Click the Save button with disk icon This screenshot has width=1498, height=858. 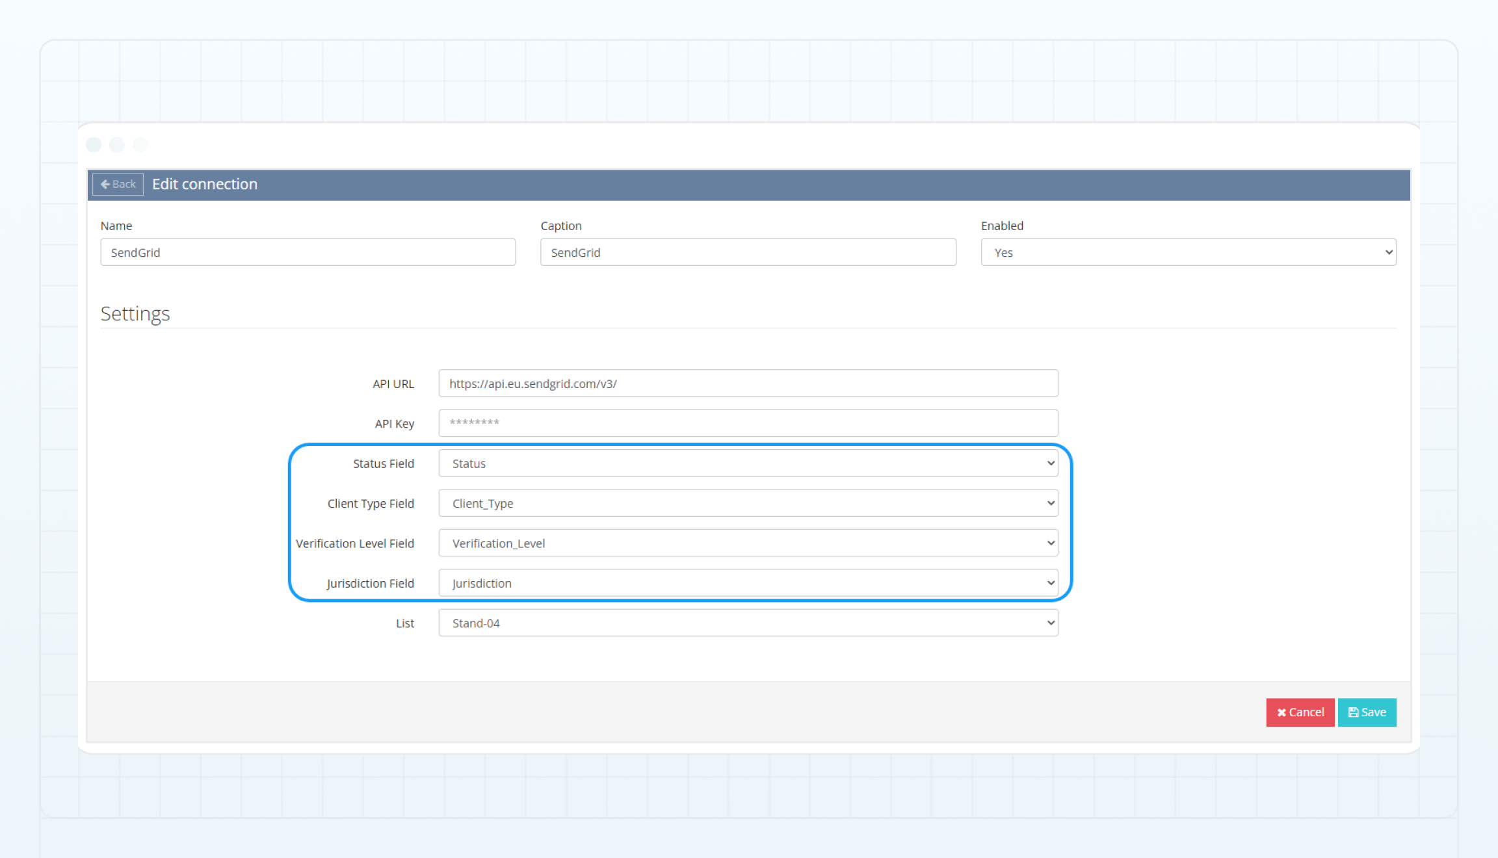(1367, 712)
